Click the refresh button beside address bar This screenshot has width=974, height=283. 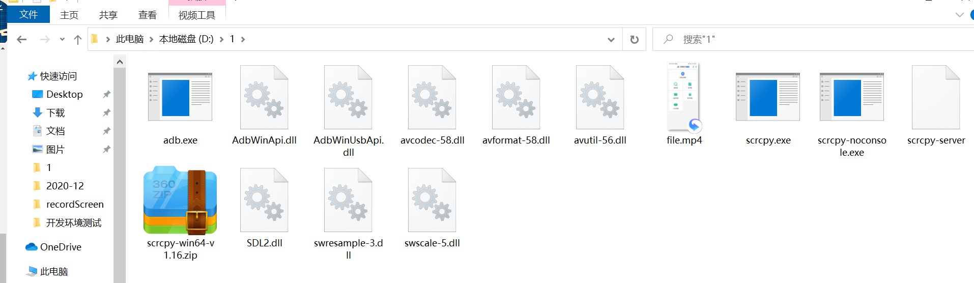tap(635, 39)
